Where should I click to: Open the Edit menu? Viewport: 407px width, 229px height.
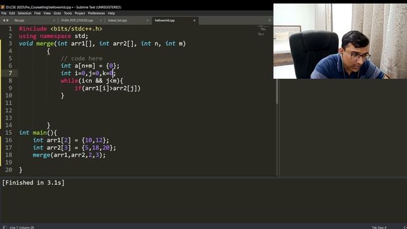pos(12,13)
